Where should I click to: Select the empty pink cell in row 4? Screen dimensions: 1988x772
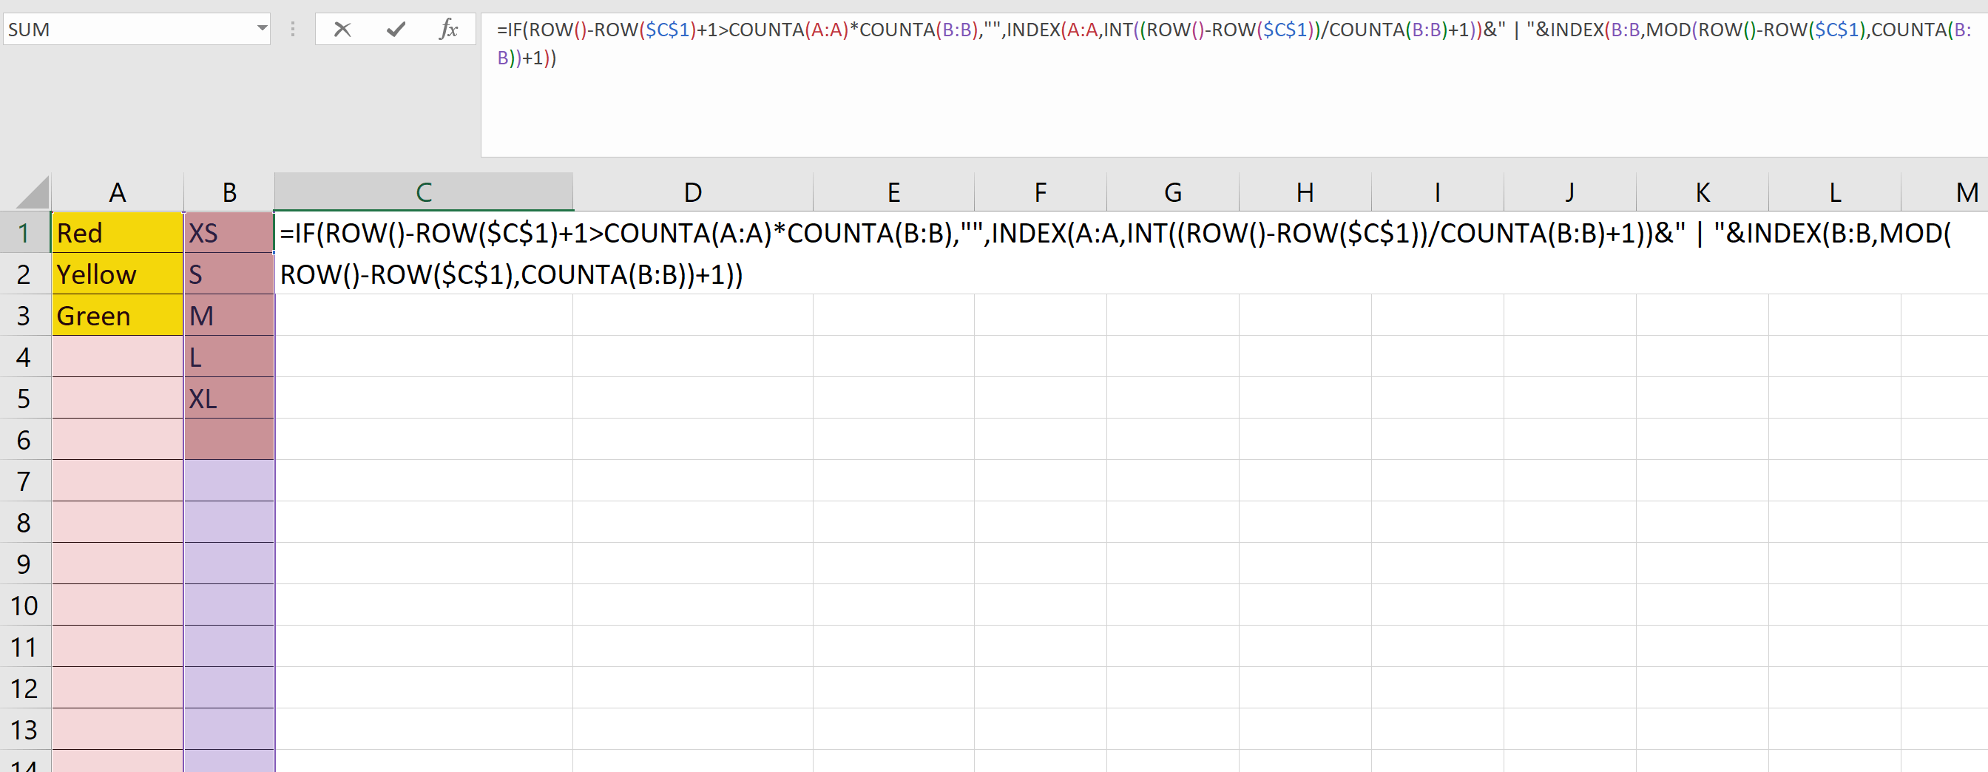coord(118,356)
